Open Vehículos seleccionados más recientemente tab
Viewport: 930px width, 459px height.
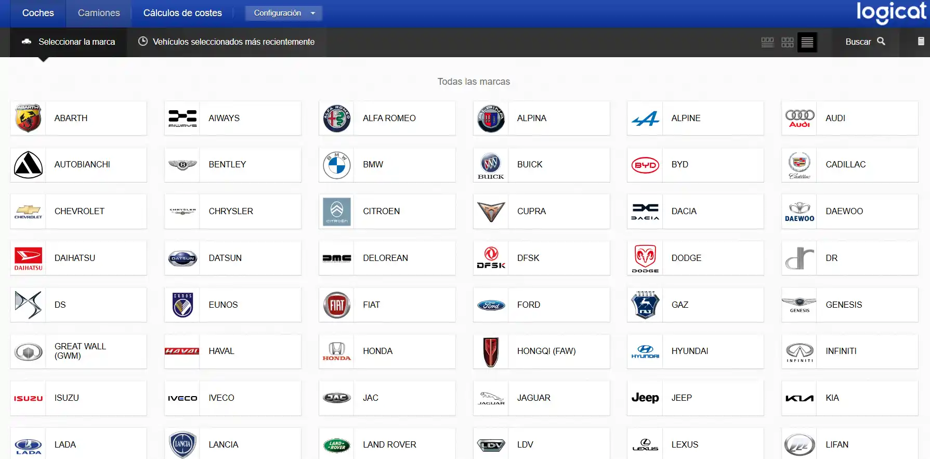227,42
